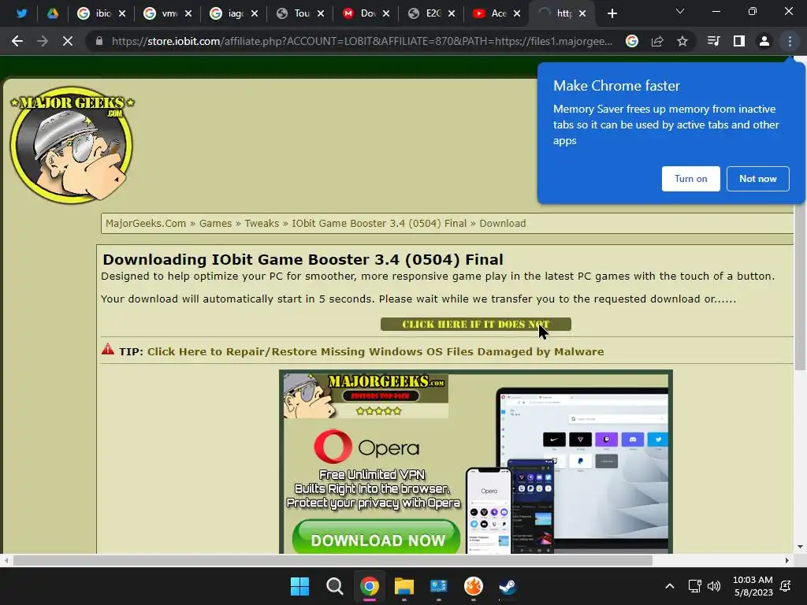The width and height of the screenshot is (807, 605).
Task: Click the horizontal scrollbar left arrow
Action: pyautogui.click(x=6, y=560)
